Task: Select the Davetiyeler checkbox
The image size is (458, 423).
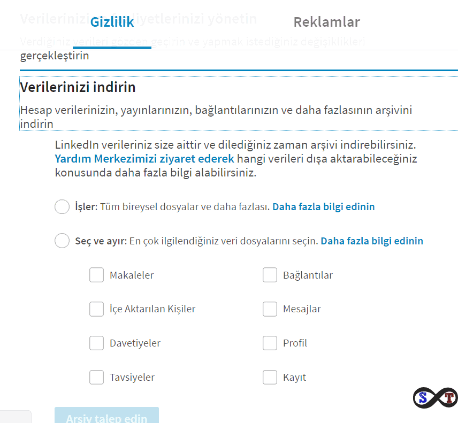Action: [x=96, y=343]
